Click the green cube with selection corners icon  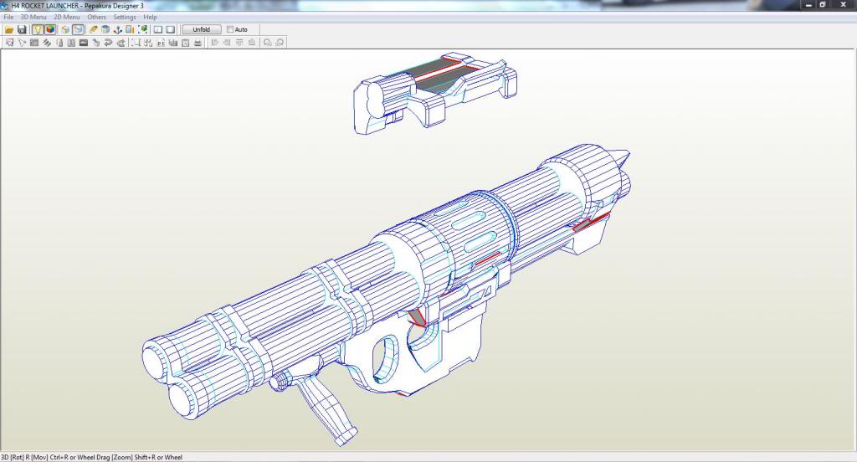[x=142, y=29]
